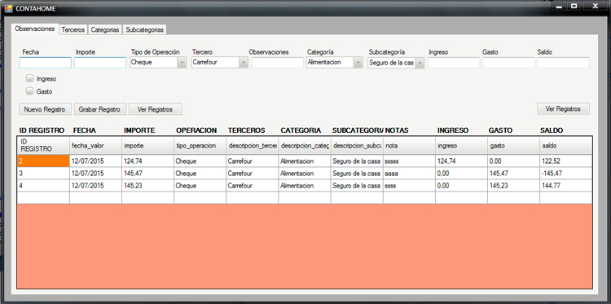Click the gasto column header in grid
Image resolution: width=611 pixels, height=304 pixels.
tap(513, 145)
